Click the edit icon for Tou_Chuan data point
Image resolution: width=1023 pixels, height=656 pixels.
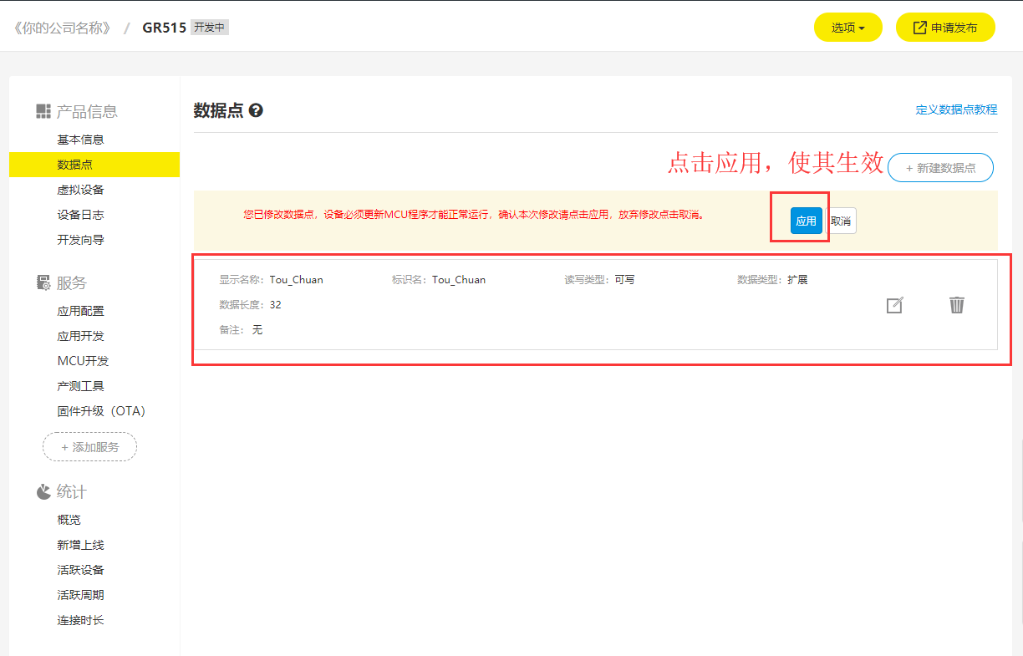pos(894,305)
